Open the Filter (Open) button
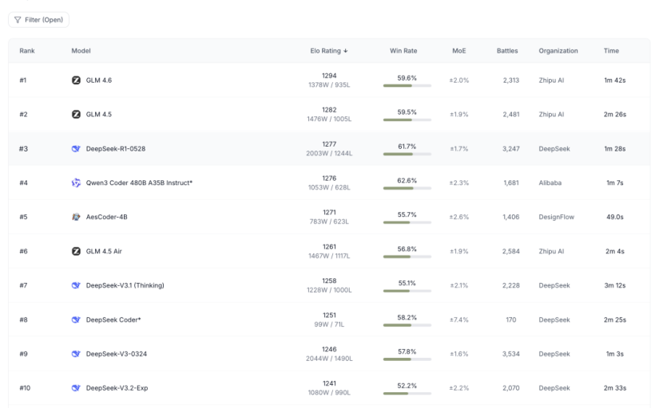Image resolution: width=663 pixels, height=408 pixels. point(38,20)
